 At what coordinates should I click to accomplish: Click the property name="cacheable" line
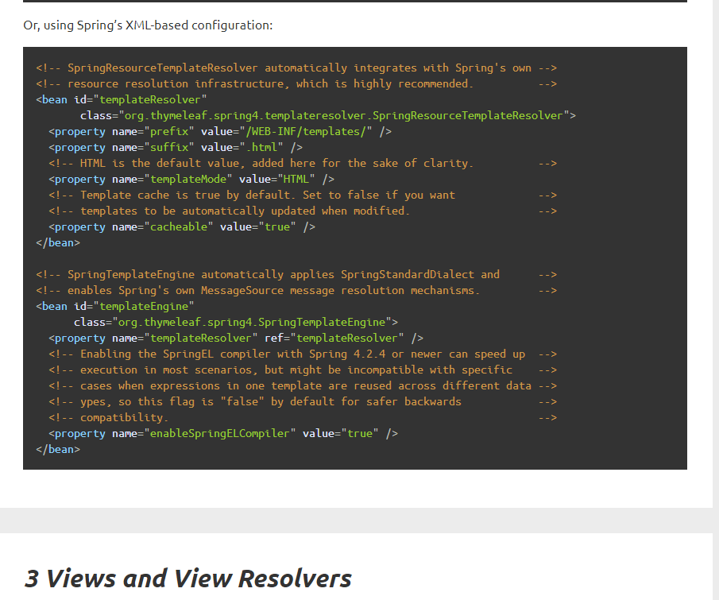click(182, 227)
